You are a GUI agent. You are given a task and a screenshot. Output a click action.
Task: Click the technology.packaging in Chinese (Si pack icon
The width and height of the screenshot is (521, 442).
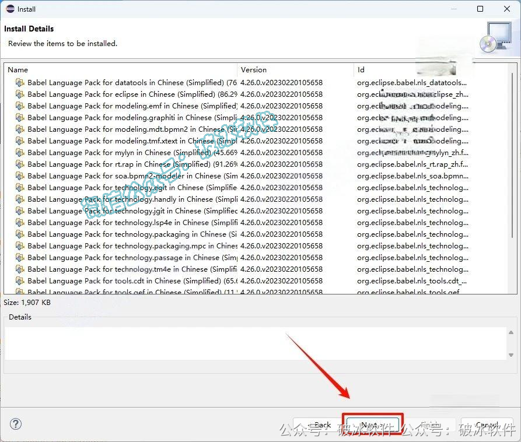20,234
